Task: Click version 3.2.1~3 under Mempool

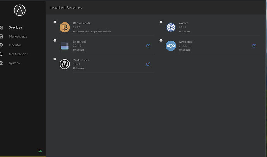Action: point(77,46)
